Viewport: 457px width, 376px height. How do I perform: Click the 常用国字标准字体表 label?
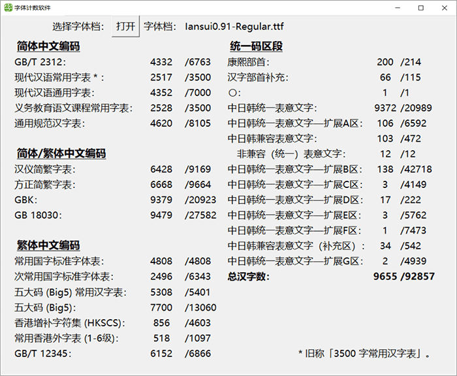tap(59, 261)
